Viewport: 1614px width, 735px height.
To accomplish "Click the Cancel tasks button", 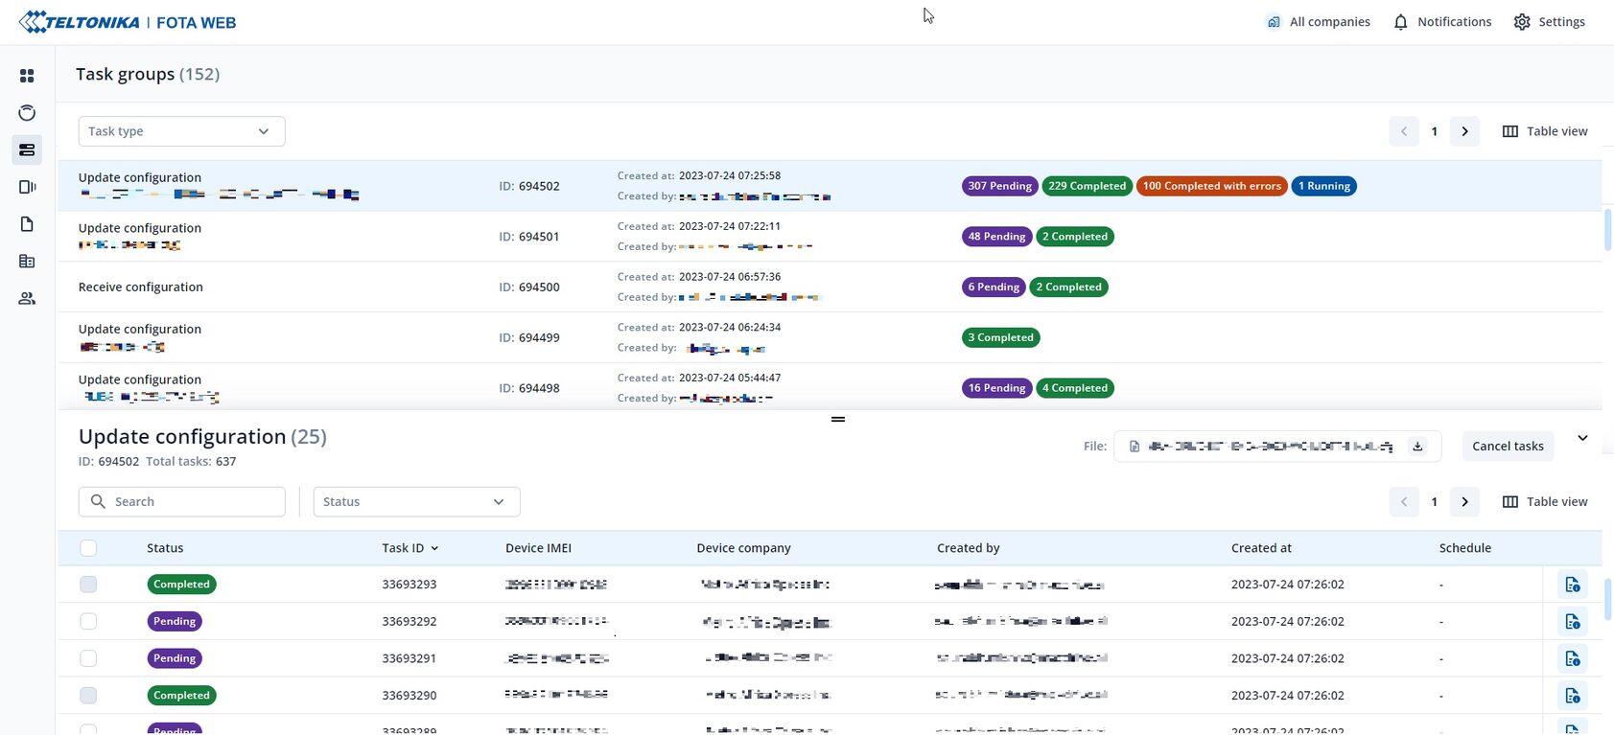I will click(1508, 447).
